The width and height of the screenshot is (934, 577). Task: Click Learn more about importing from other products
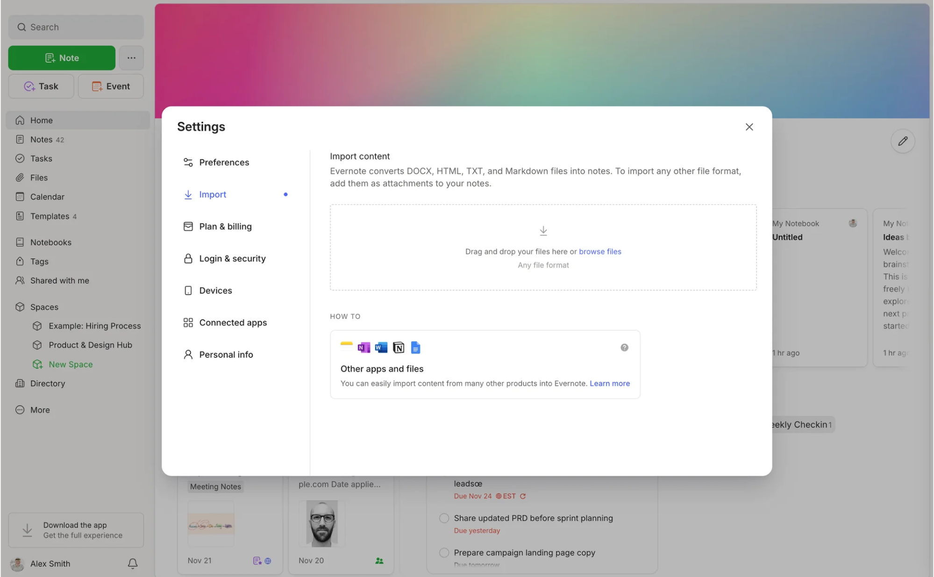609,383
